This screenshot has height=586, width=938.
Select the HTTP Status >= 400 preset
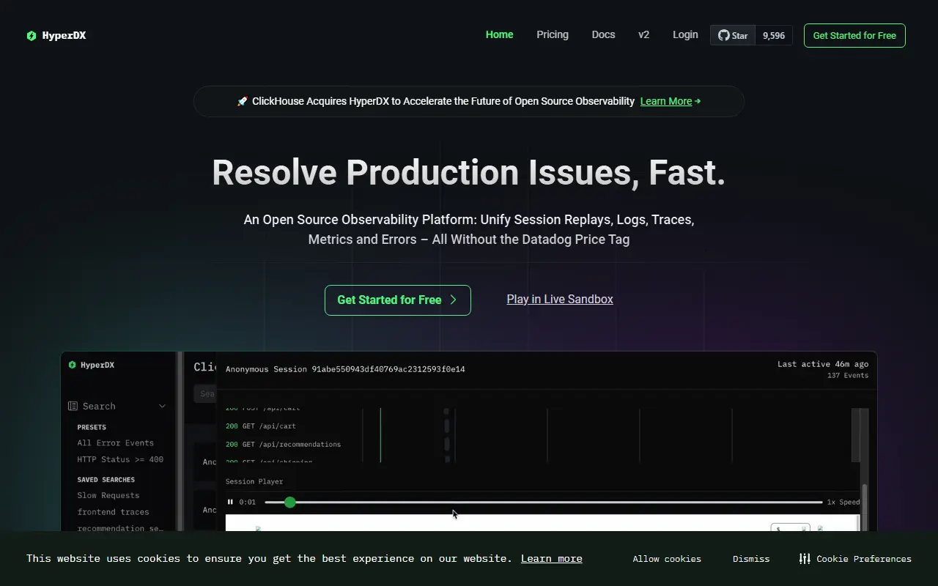click(x=120, y=459)
